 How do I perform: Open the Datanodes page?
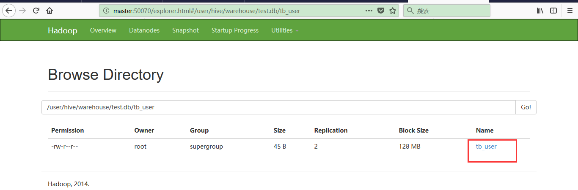click(144, 30)
